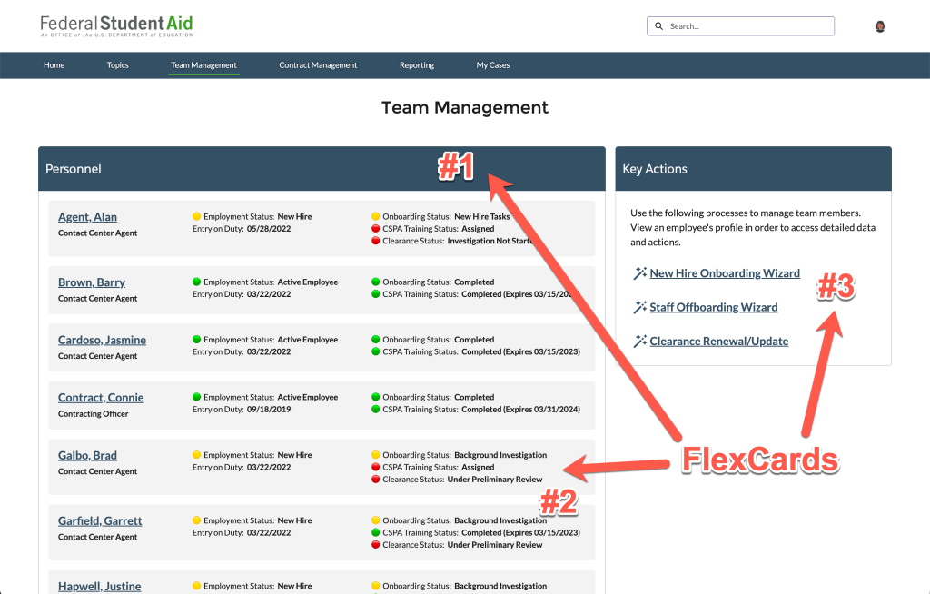Screen dimensions: 930x594
Task: Click the search magnifier icon
Action: coord(659,26)
